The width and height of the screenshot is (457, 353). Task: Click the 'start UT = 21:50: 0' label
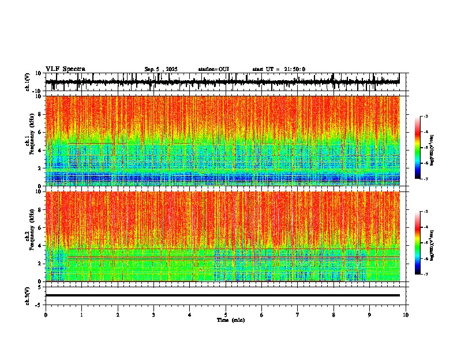(279, 69)
